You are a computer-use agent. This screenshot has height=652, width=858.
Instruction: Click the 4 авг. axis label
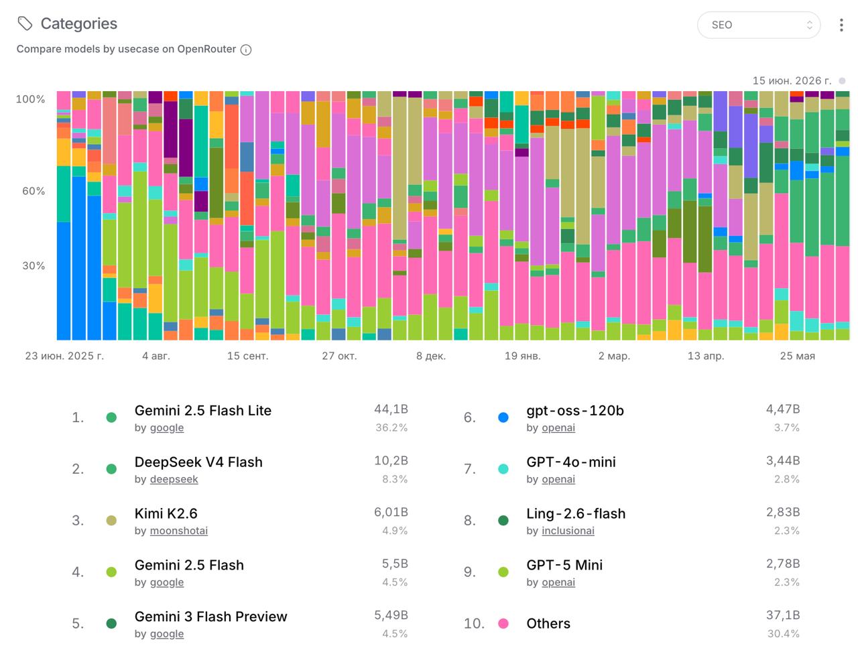pos(156,356)
